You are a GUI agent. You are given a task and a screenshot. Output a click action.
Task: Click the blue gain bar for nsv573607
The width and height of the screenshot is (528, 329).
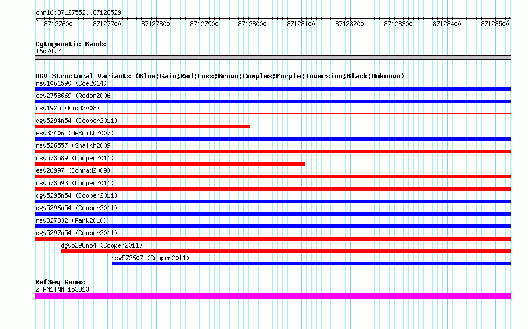pos(311,264)
